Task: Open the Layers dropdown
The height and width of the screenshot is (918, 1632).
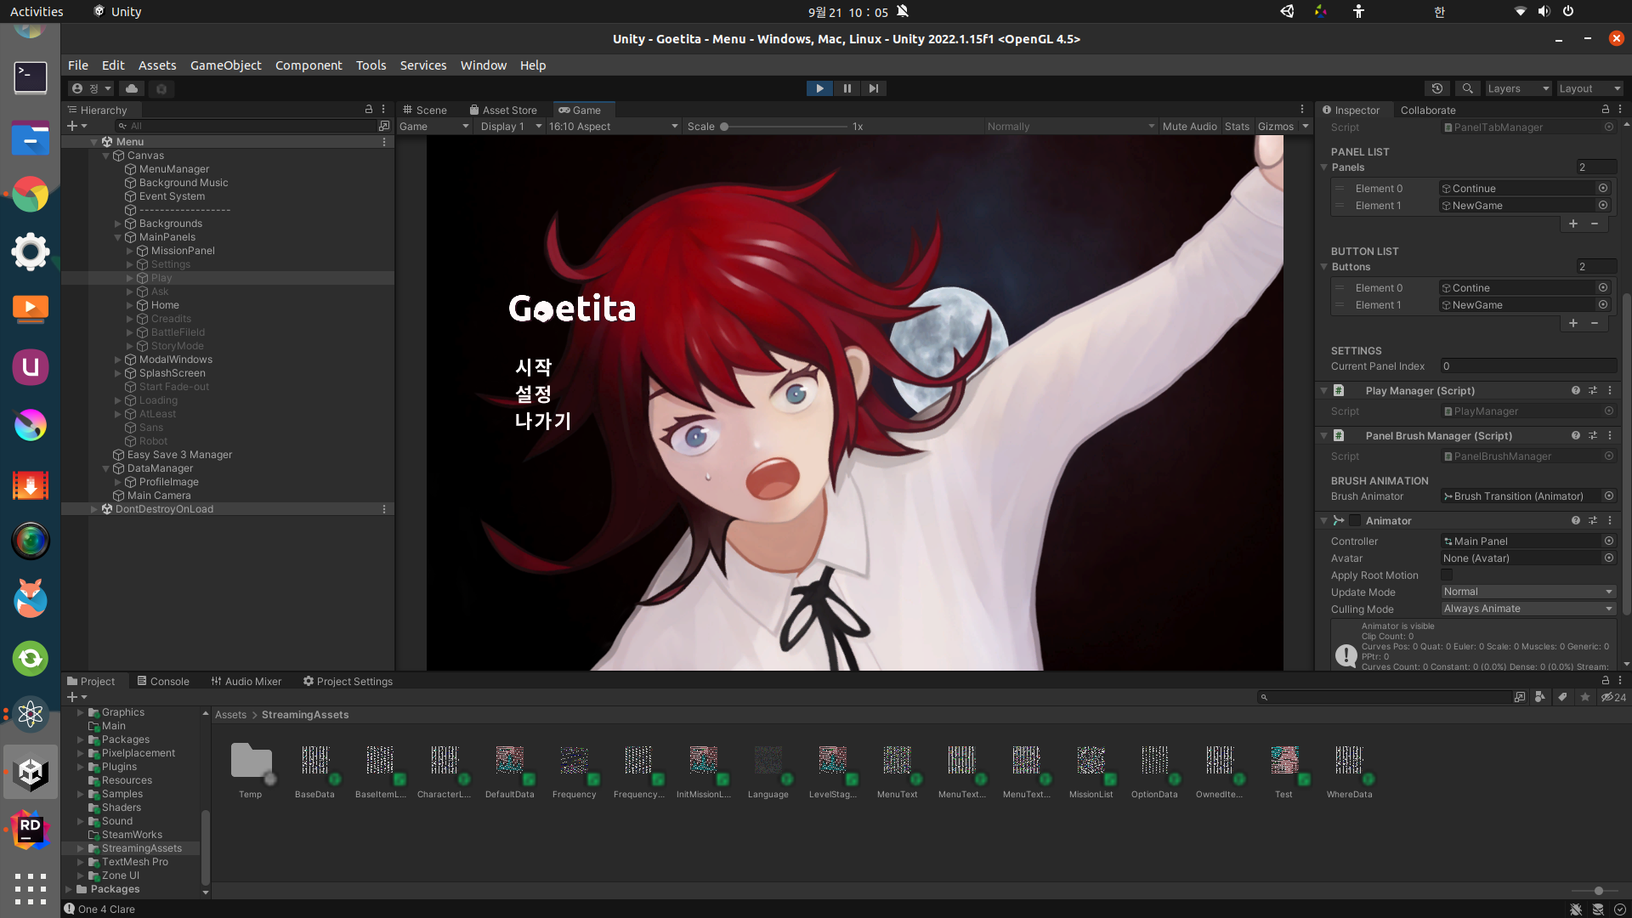Action: [x=1518, y=88]
